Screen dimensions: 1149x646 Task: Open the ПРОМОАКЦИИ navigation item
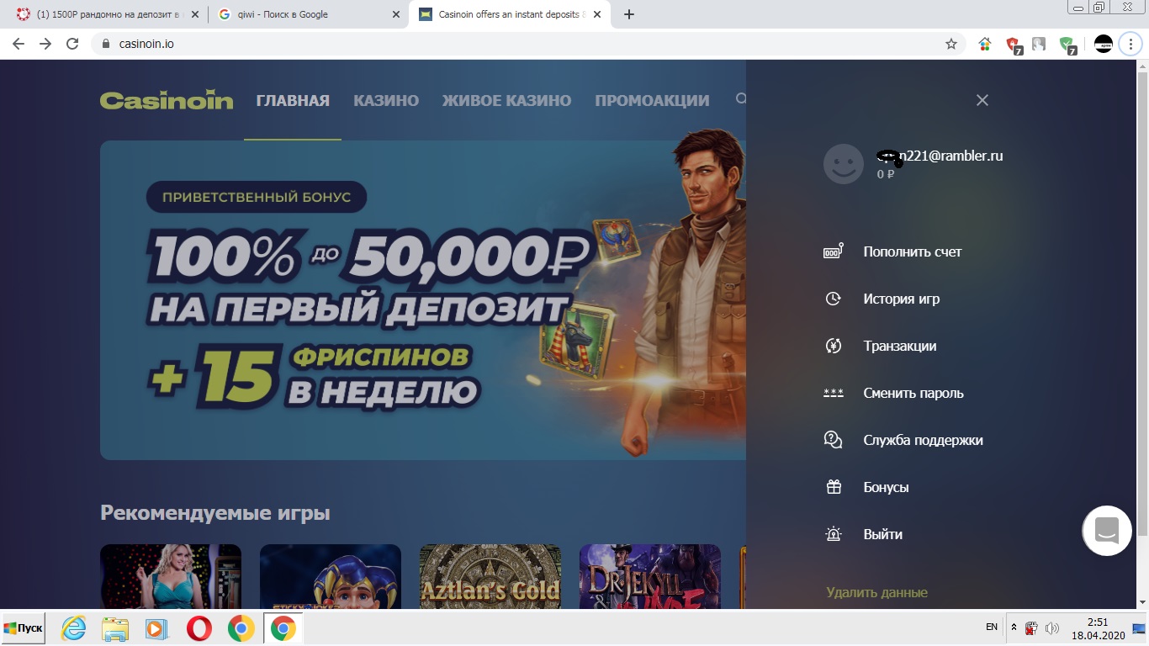point(652,100)
